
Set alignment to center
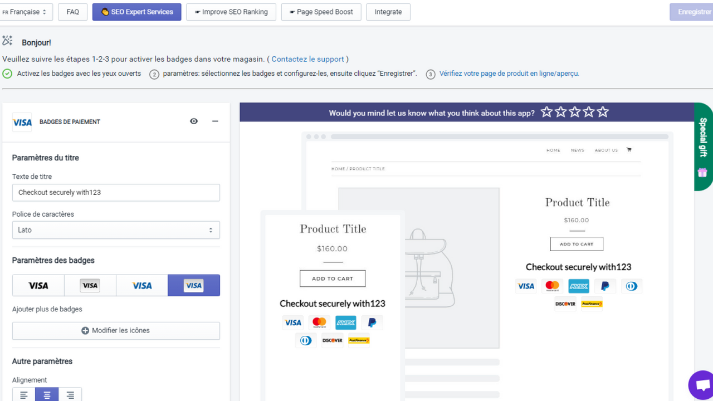[47, 395]
